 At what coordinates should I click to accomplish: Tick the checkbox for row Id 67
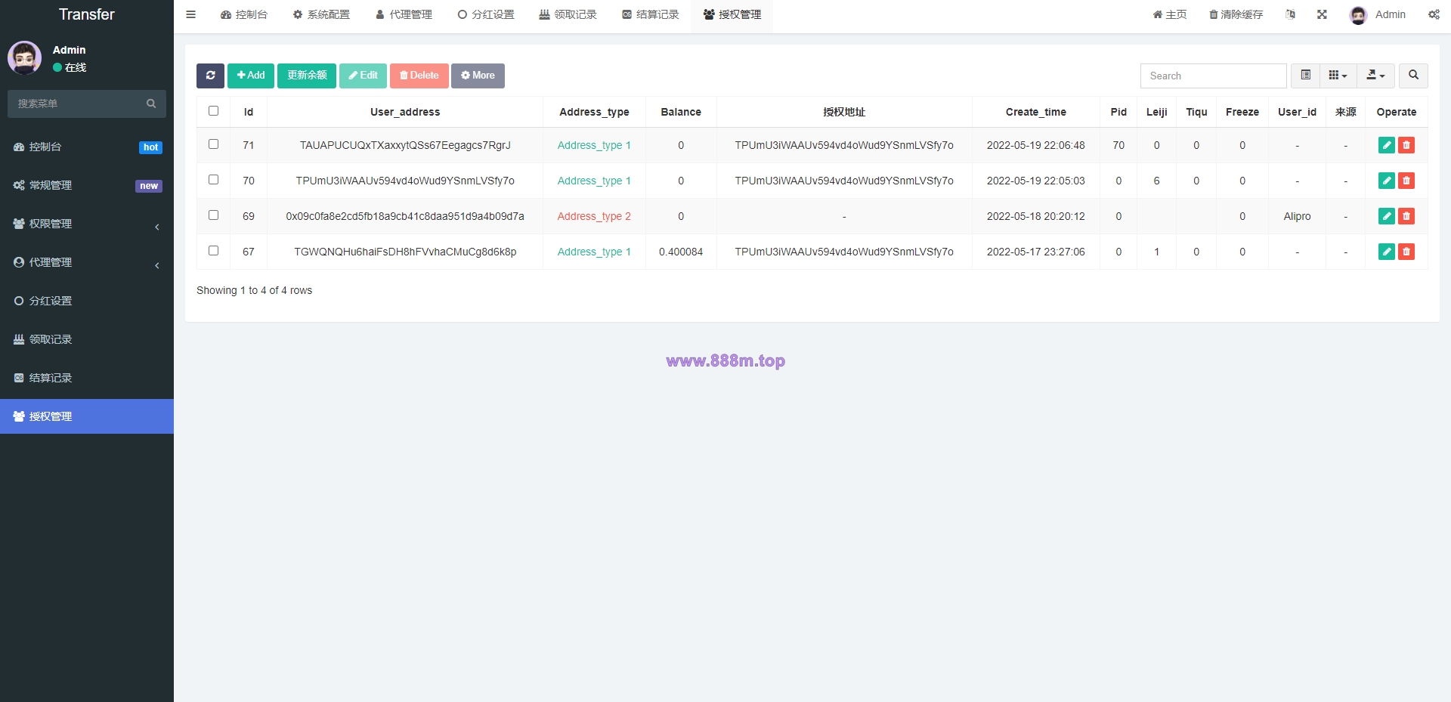[213, 251]
